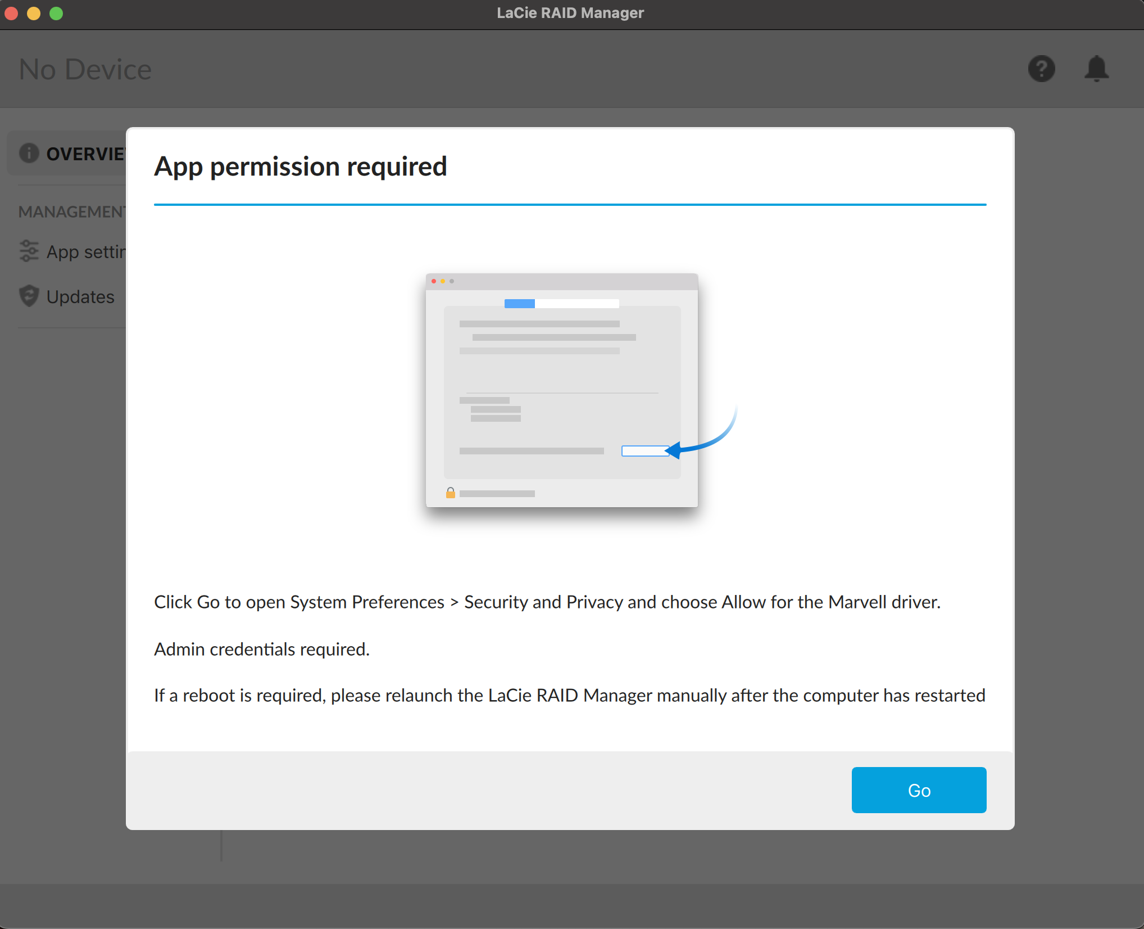Click the Overview info icon
This screenshot has width=1144, height=929.
pos(29,153)
